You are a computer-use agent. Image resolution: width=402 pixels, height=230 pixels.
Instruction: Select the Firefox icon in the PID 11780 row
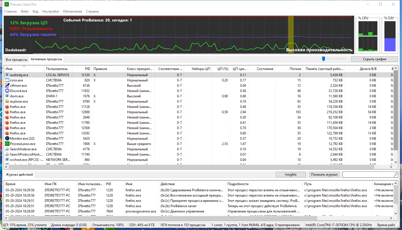click(7, 123)
